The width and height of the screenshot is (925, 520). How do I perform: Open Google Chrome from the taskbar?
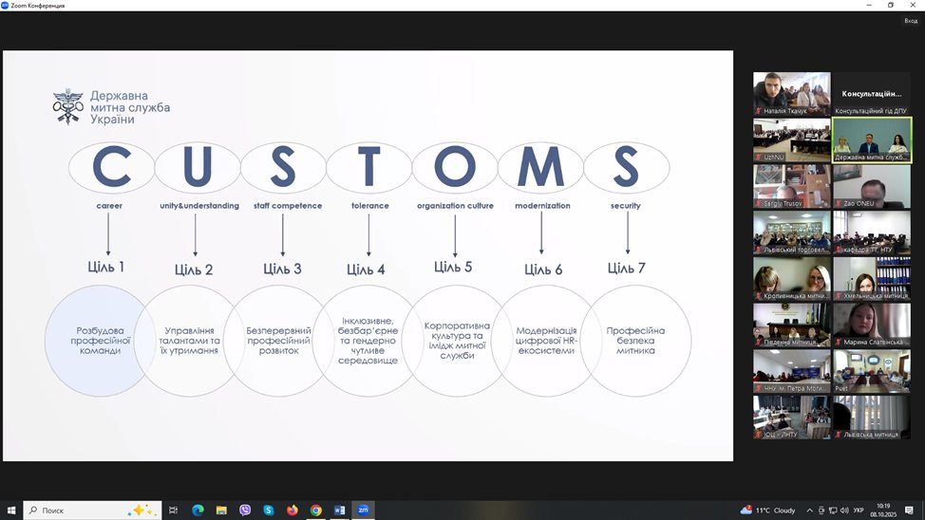pyautogui.click(x=315, y=510)
